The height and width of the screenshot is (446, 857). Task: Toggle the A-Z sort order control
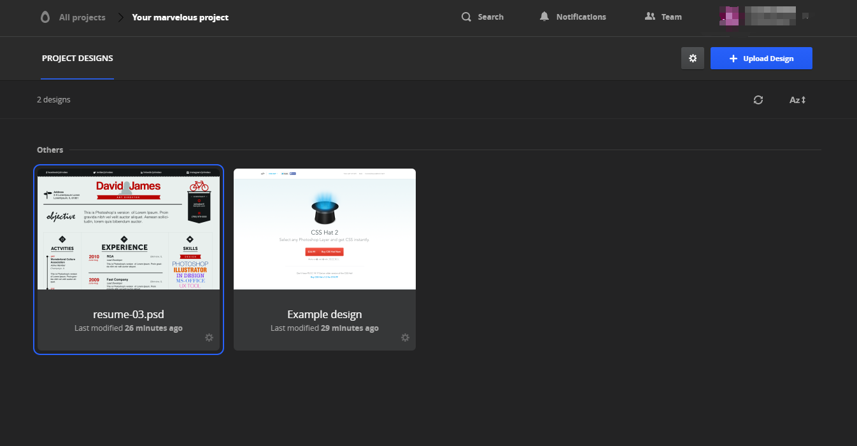pyautogui.click(x=798, y=100)
